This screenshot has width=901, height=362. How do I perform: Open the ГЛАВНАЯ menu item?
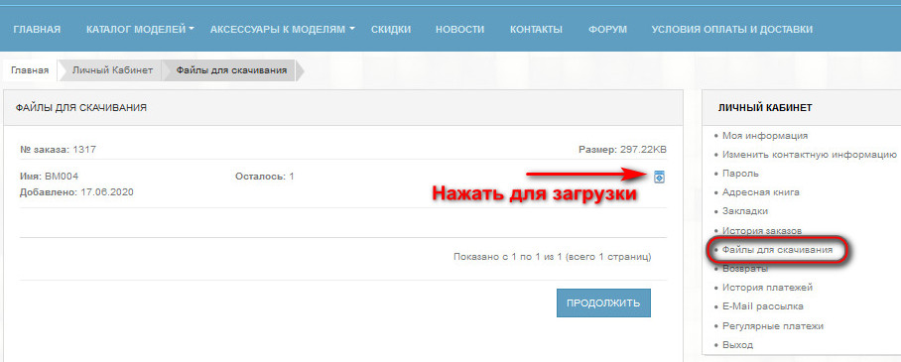point(37,30)
